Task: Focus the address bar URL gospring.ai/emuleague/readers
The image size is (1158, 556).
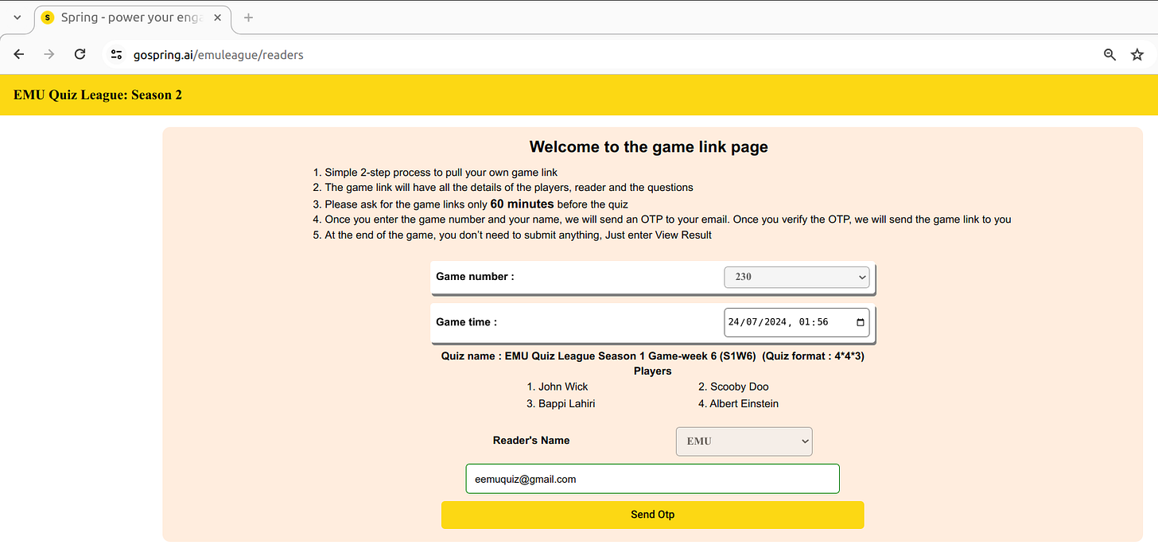Action: click(218, 55)
